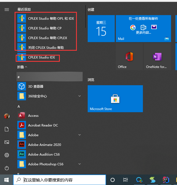This screenshot has width=177, height=185.
Task: Click the # letter group header
Action: tap(50, 77)
